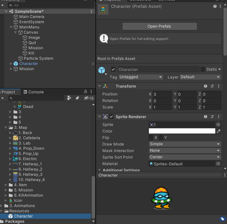Image resolution: width=227 pixels, height=224 pixels.
Task: Click the Project search-by-label tag icon
Action: [77, 98]
